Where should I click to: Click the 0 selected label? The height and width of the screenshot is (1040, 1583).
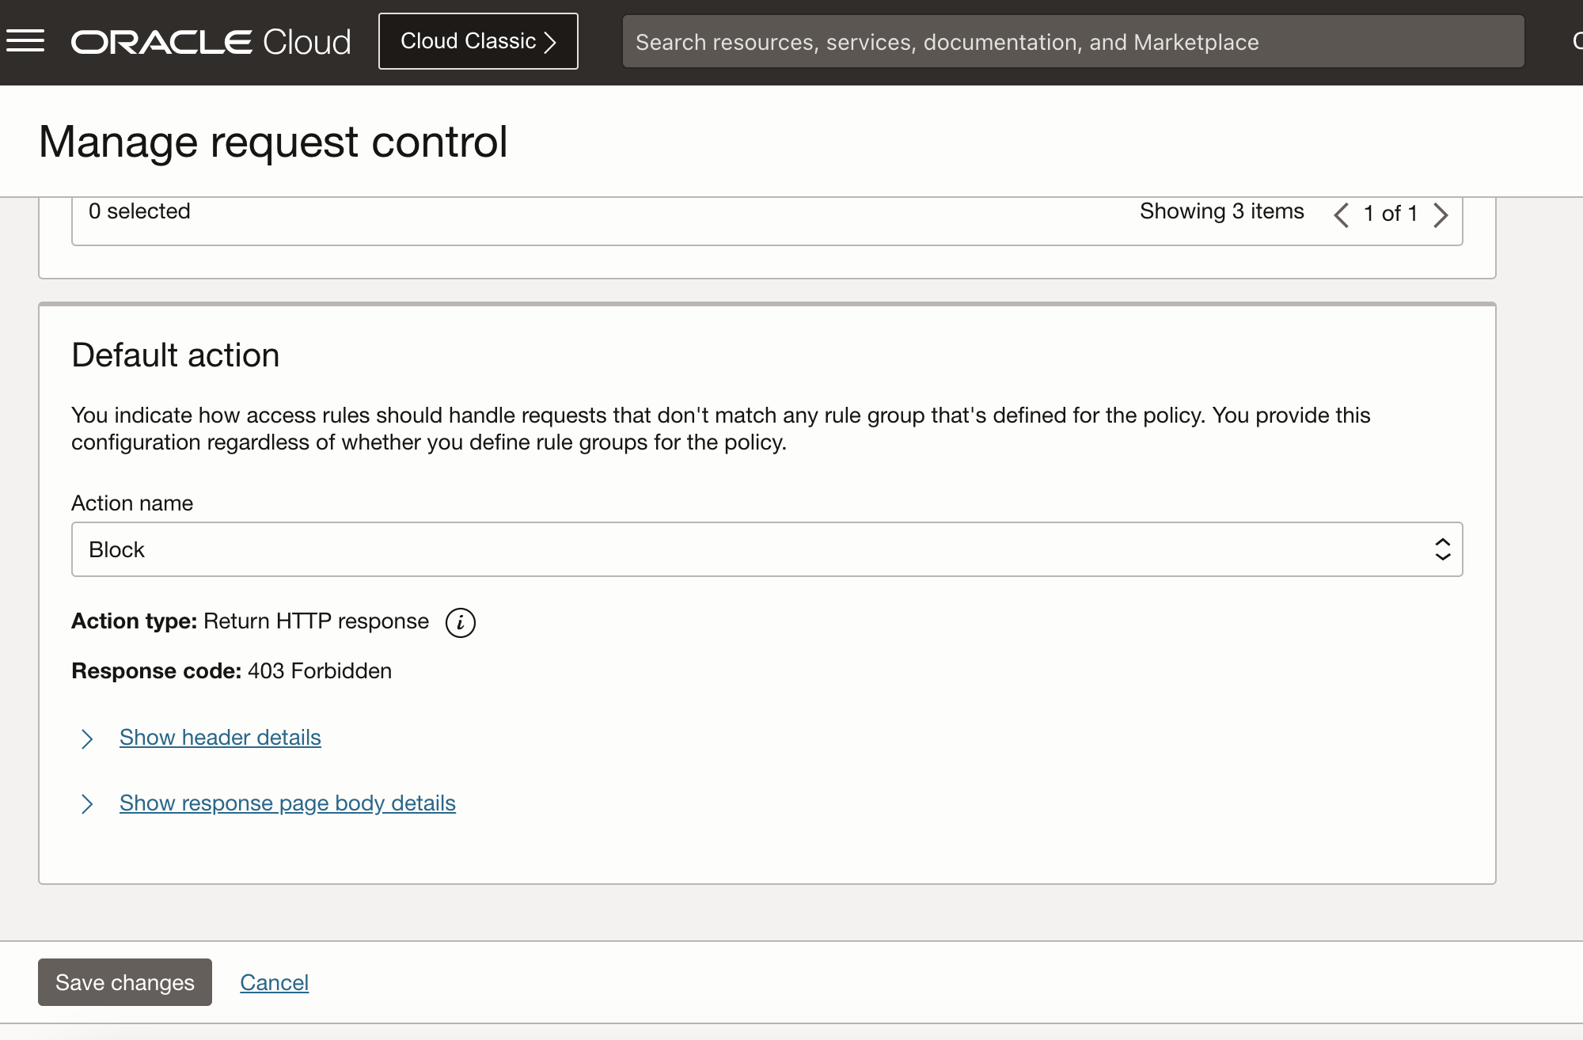[139, 211]
